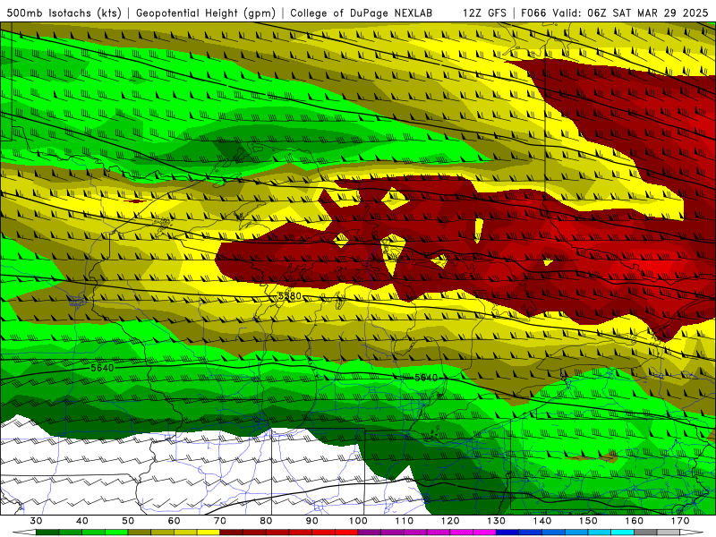This screenshot has height=537, width=716.
Task: Click the '100' colorbar scale label
Action: pos(358,521)
